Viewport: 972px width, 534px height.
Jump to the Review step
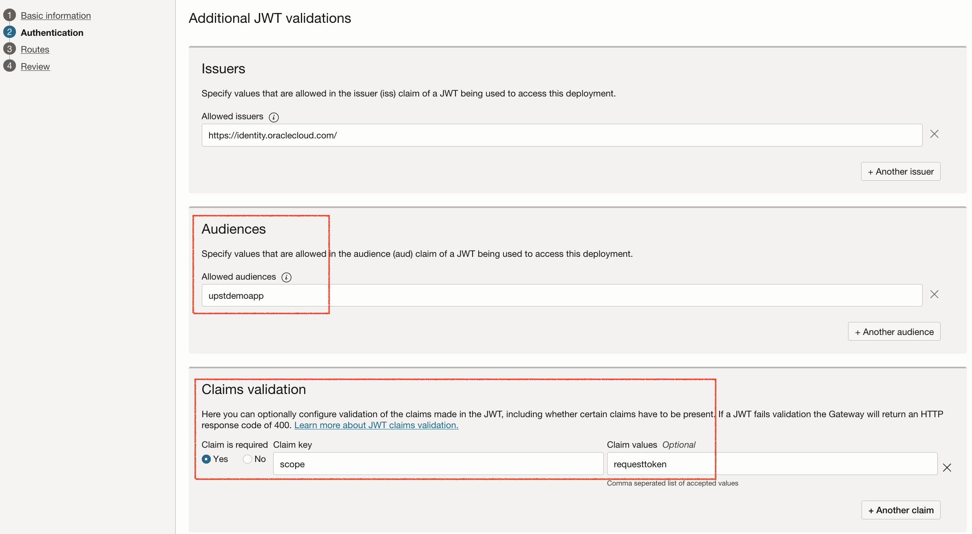point(35,66)
